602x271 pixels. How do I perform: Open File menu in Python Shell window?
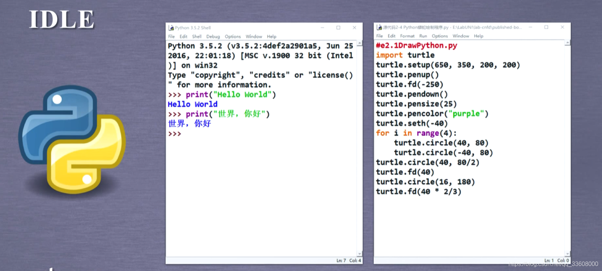(172, 36)
